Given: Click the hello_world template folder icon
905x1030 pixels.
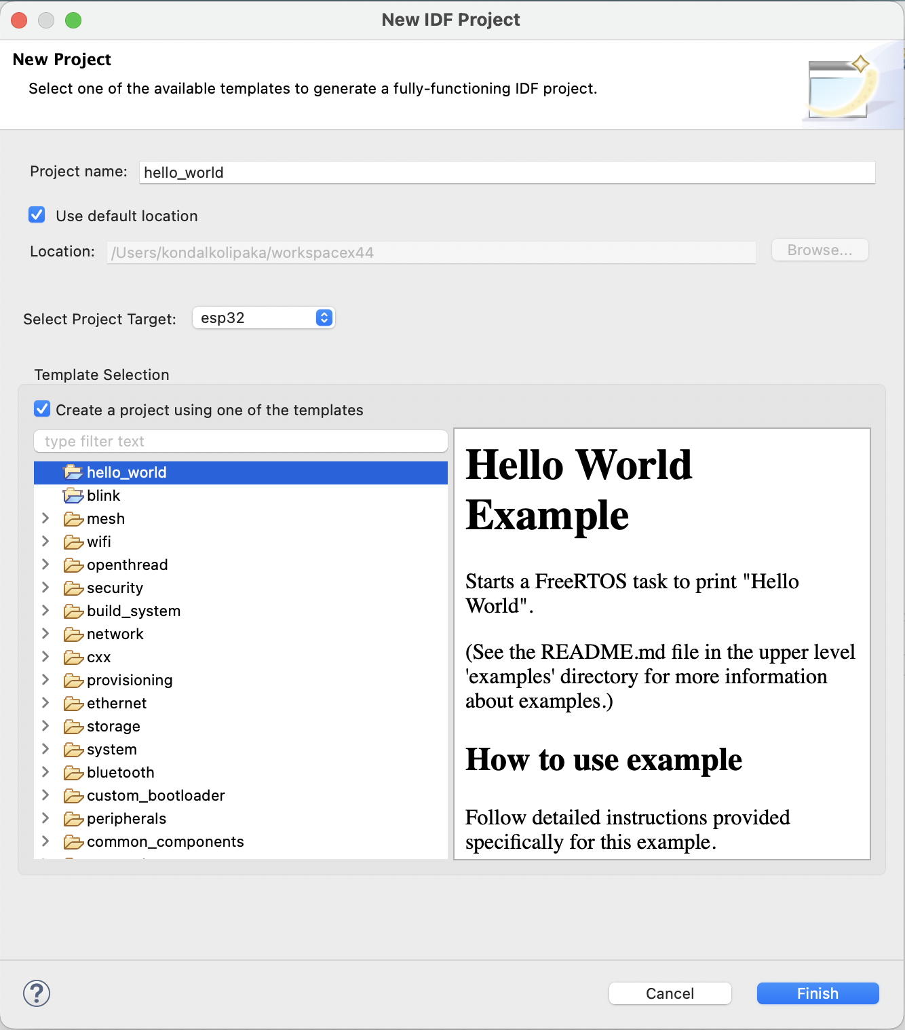Looking at the screenshot, I should 73,472.
